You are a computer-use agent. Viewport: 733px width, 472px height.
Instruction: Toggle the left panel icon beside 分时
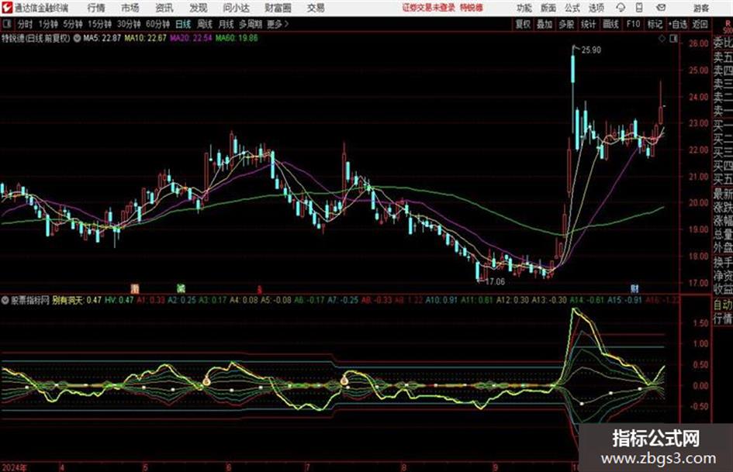click(x=7, y=24)
